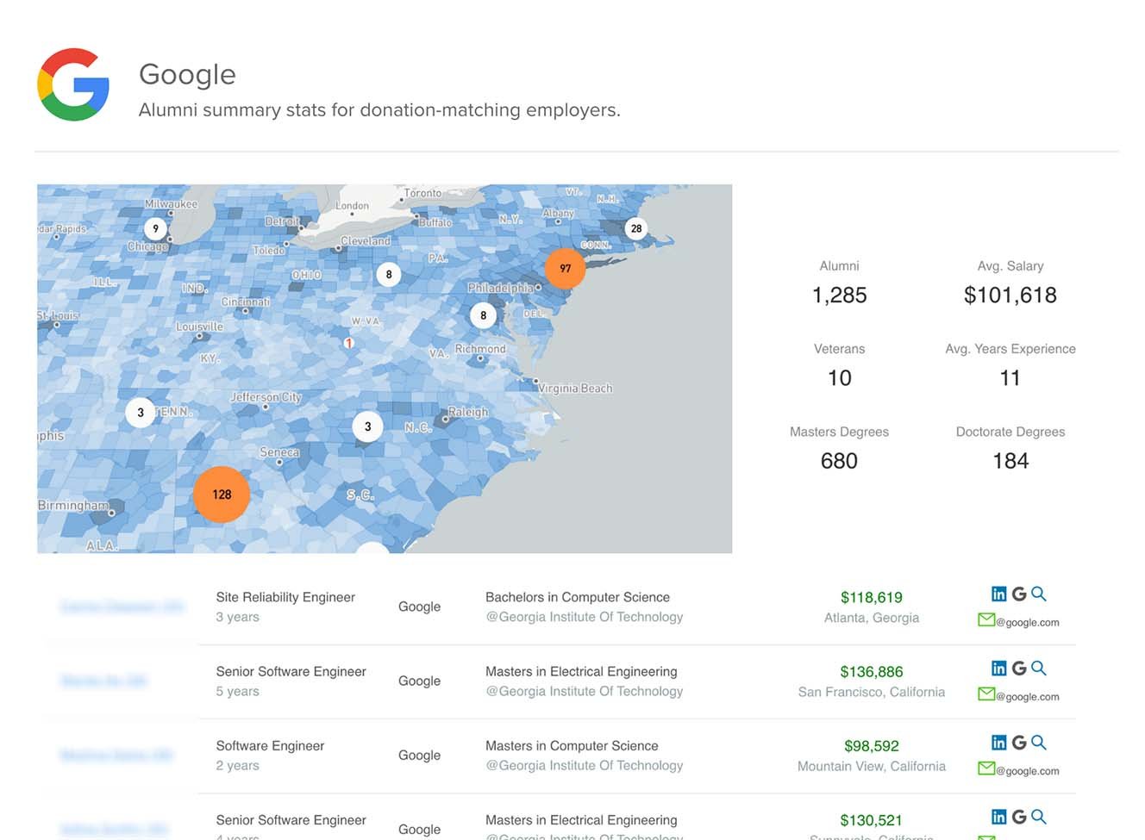This screenshot has height=840, width=1145.
Task: Click @google.com email in the $136,886 row
Action: pos(1028,696)
